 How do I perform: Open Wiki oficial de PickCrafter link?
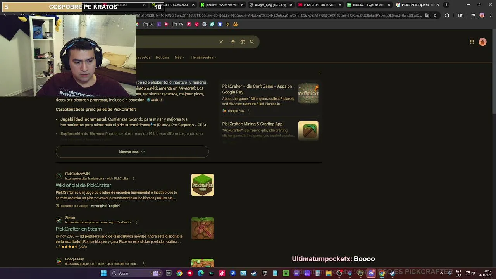83,185
